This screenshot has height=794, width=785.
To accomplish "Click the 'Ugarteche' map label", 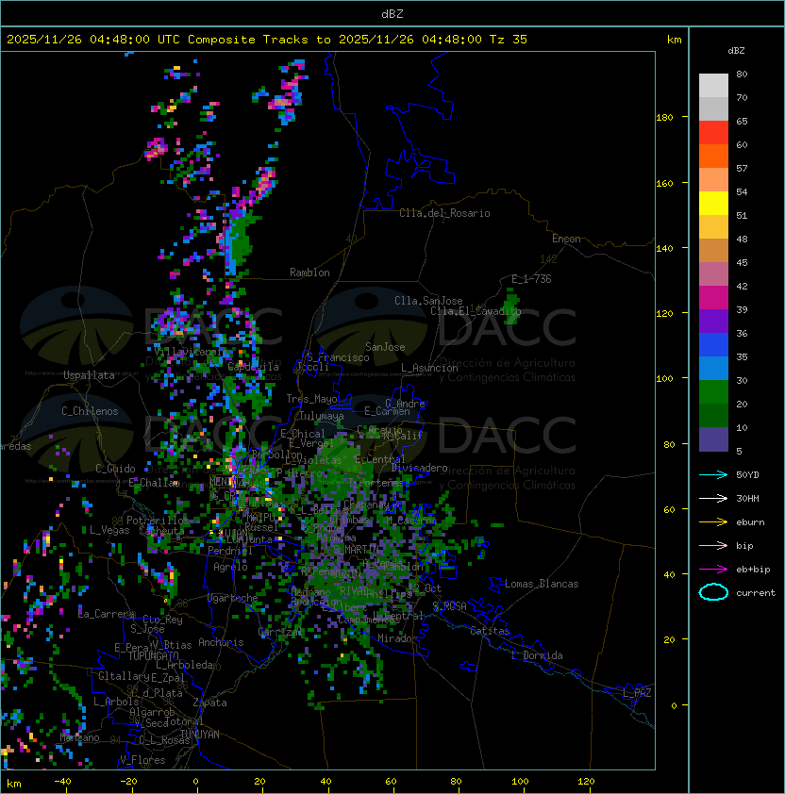I will pyautogui.click(x=233, y=598).
